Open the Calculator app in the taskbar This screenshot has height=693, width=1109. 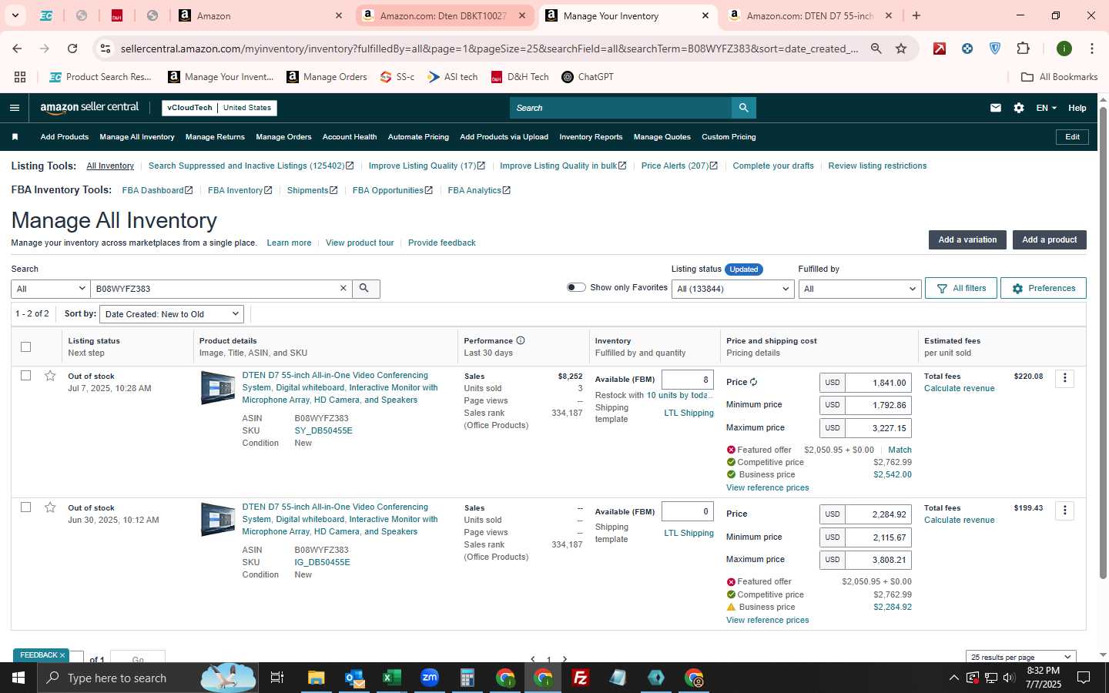point(467,678)
